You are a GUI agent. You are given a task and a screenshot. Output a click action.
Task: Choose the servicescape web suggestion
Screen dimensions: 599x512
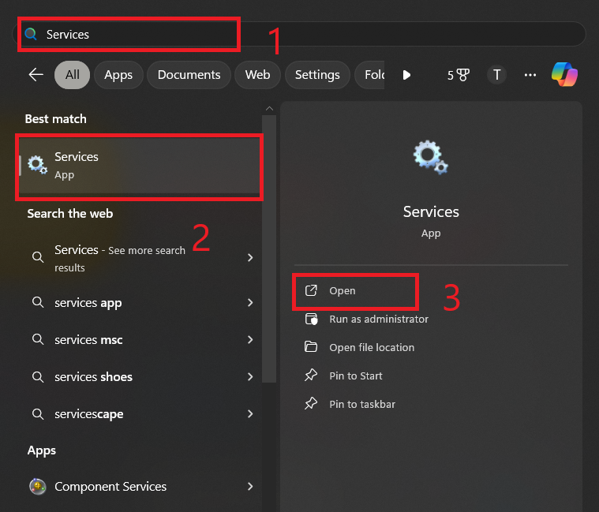(x=140, y=414)
